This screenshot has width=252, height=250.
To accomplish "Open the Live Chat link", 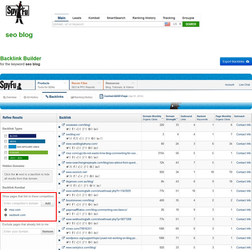I will click(244, 85).
